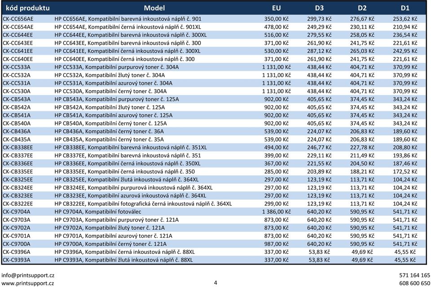
Task: Click D2 price 258,05 Kč for CK-CC644EE
Action: [362, 35]
